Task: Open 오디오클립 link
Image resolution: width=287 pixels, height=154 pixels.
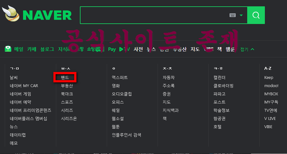Action: tap(122, 94)
